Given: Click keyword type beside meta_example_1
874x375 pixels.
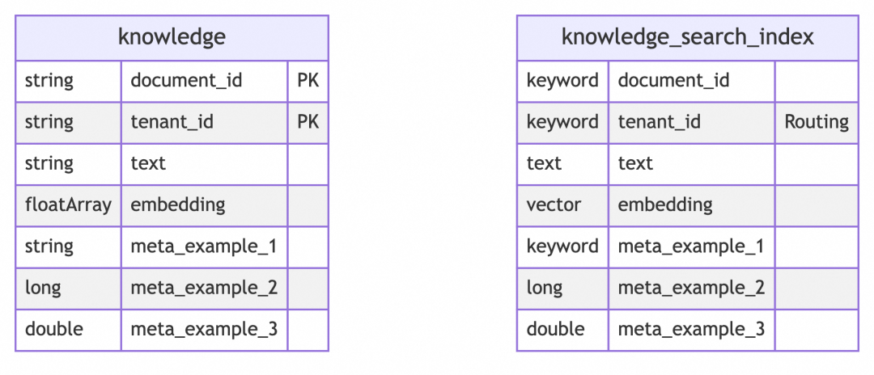Looking at the screenshot, I should pyautogui.click(x=562, y=246).
